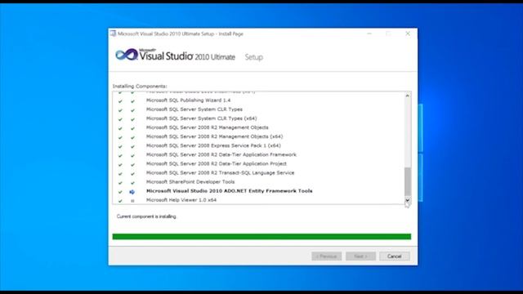Click the Setup heading text
The image size is (523, 294).
click(x=254, y=57)
